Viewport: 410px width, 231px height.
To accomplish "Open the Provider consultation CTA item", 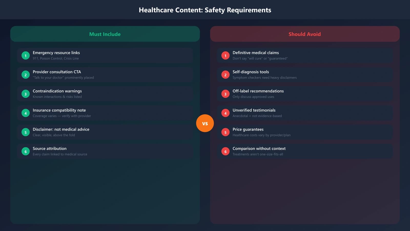I will click(x=105, y=74).
